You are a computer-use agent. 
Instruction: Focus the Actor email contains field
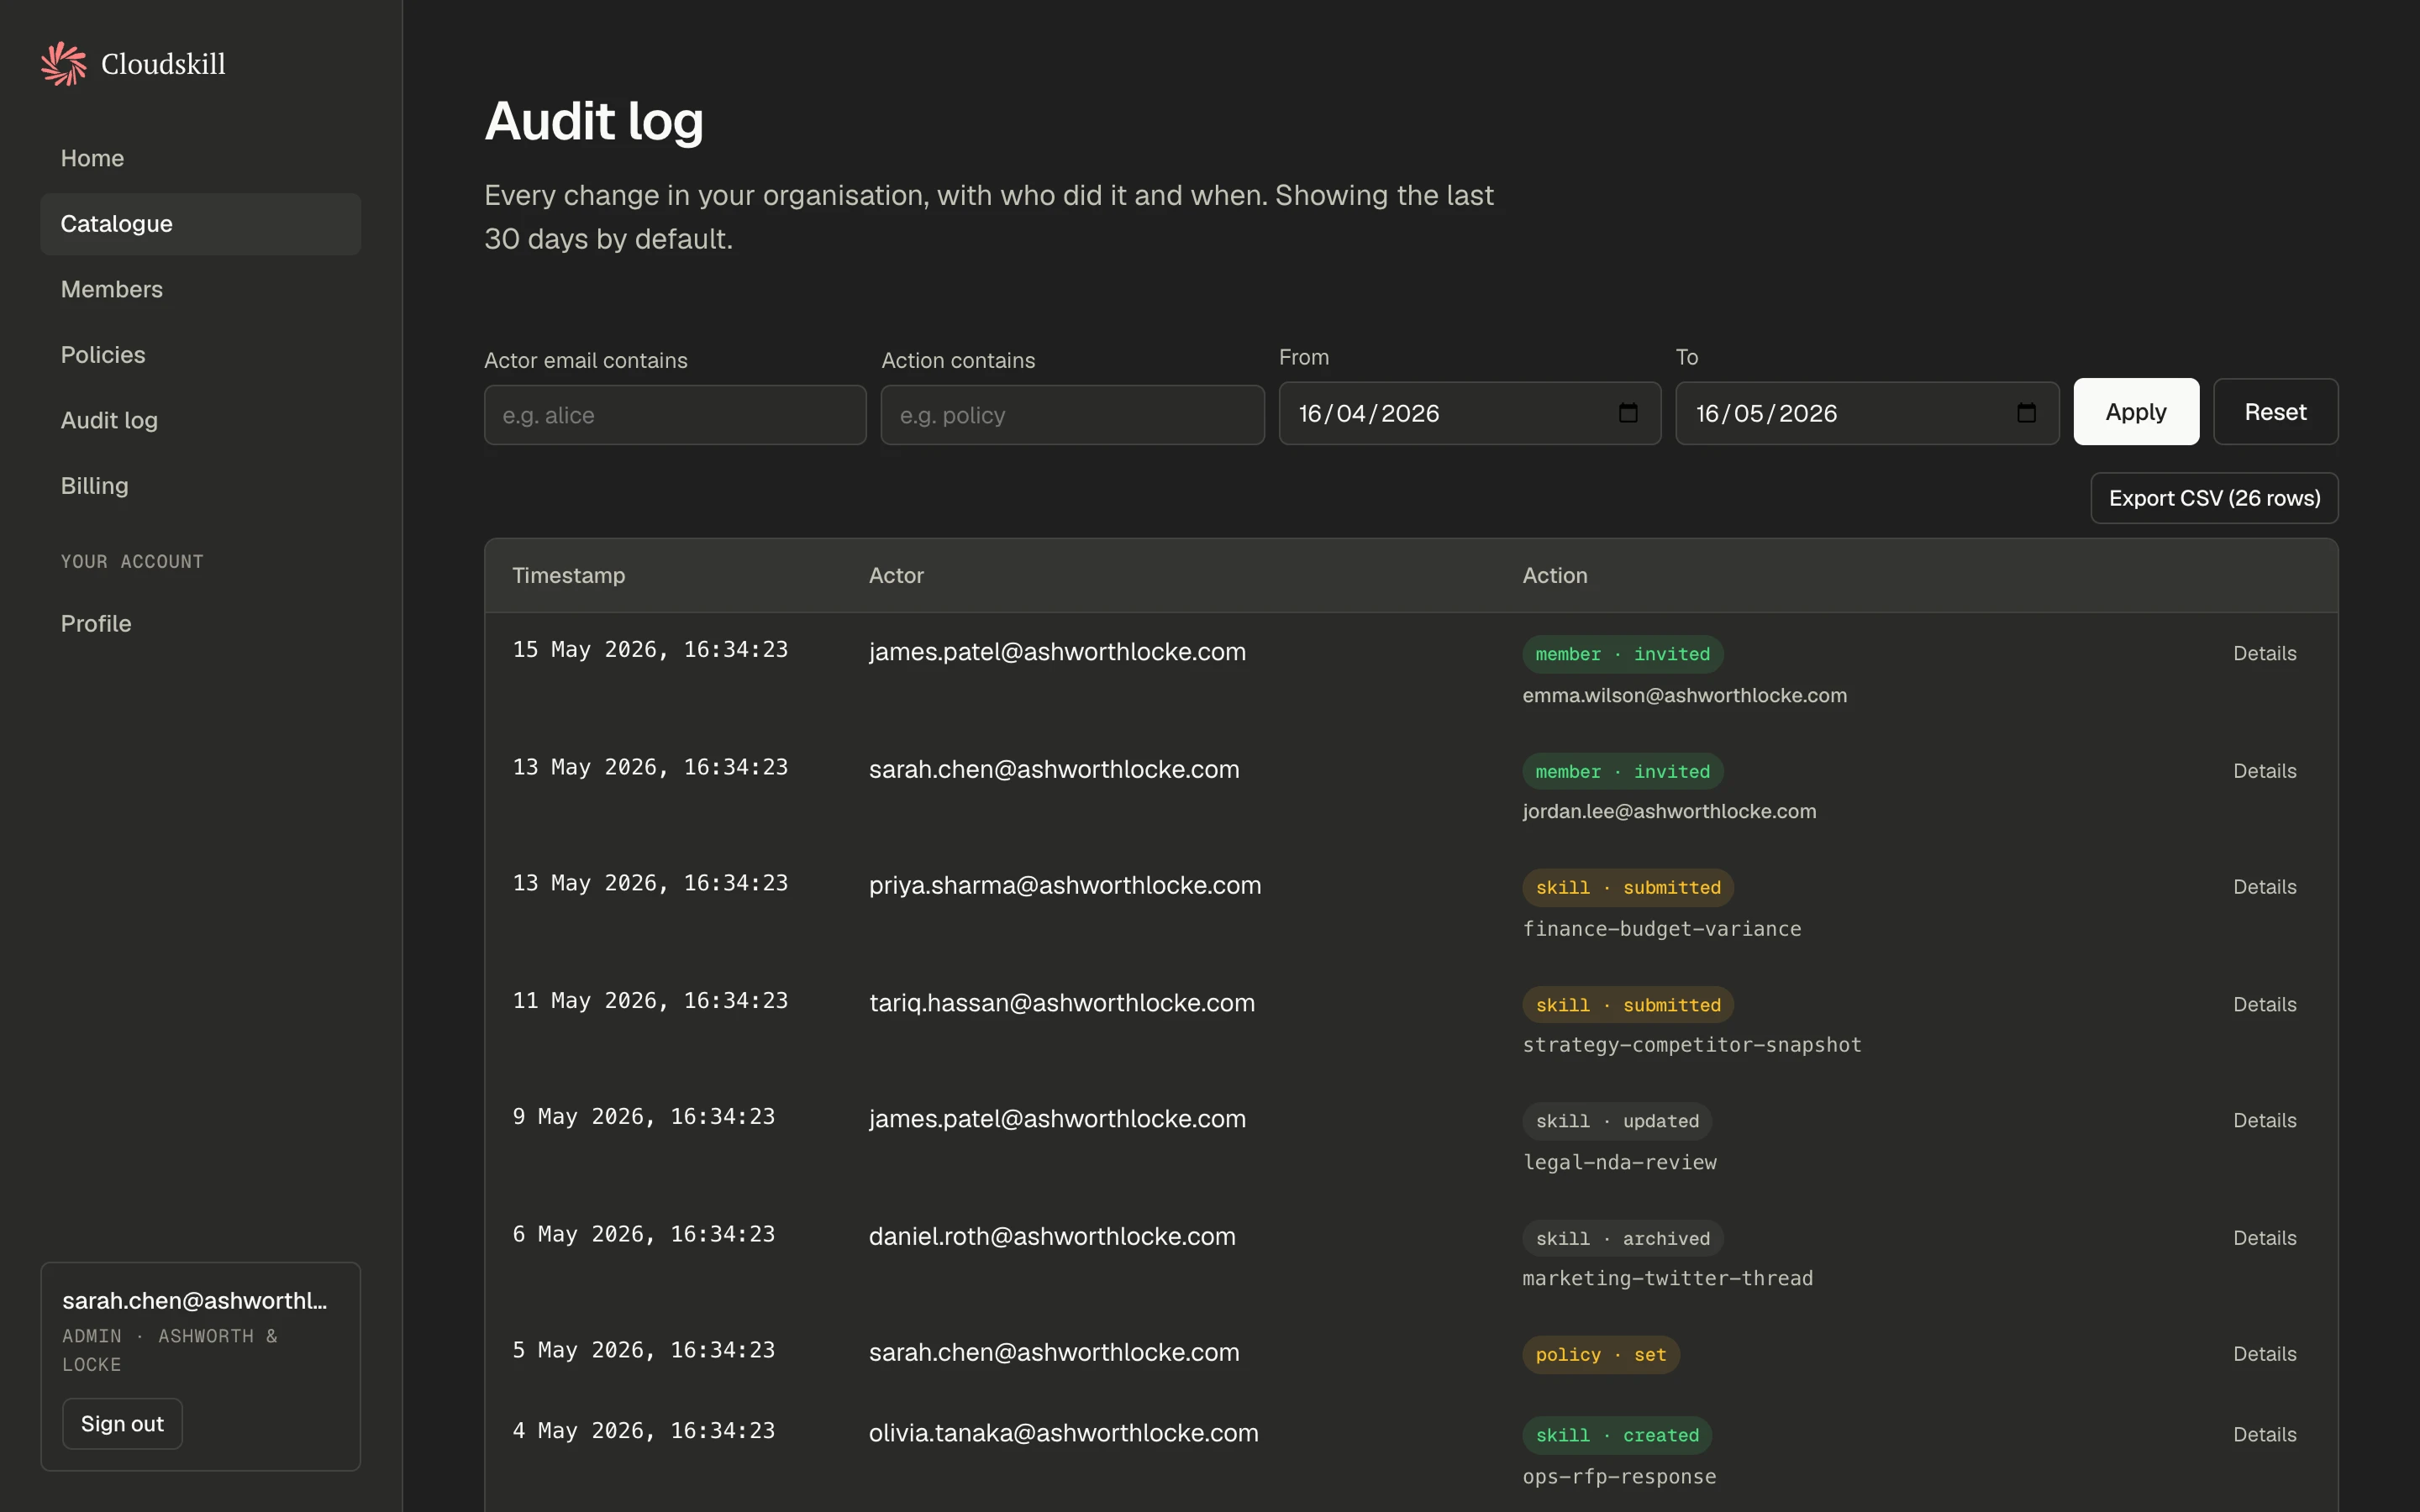click(x=675, y=415)
